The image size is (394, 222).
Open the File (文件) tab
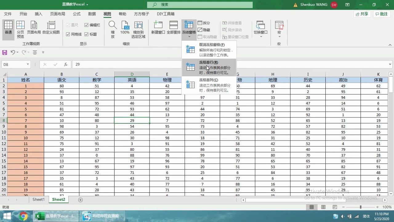coord(8,14)
